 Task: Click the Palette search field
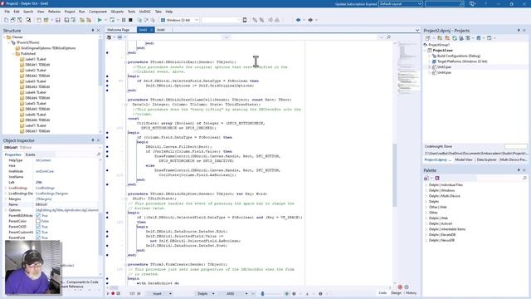pos(499,178)
